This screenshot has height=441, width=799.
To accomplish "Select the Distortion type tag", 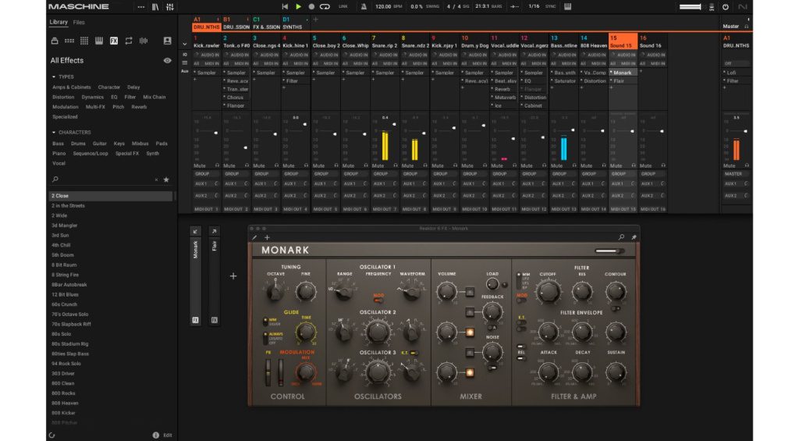I will [x=63, y=97].
